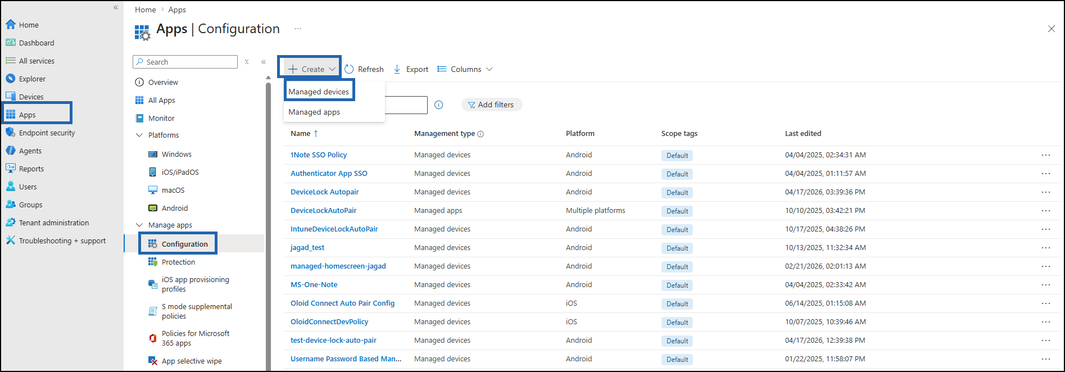Sort the table by Name column
Viewport: 1065px width, 372px height.
304,133
